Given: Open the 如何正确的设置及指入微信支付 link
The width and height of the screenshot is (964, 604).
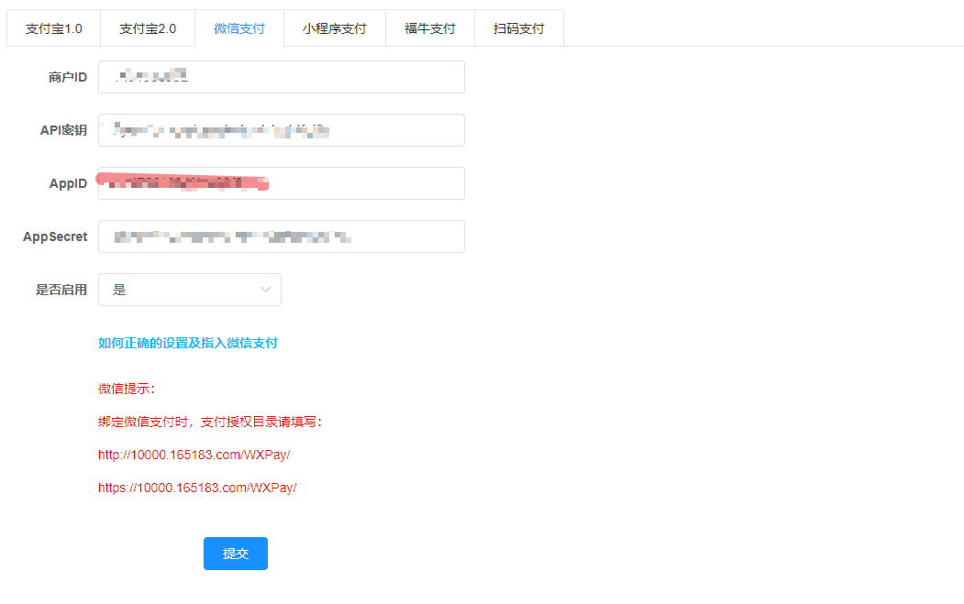Looking at the screenshot, I should pos(188,343).
